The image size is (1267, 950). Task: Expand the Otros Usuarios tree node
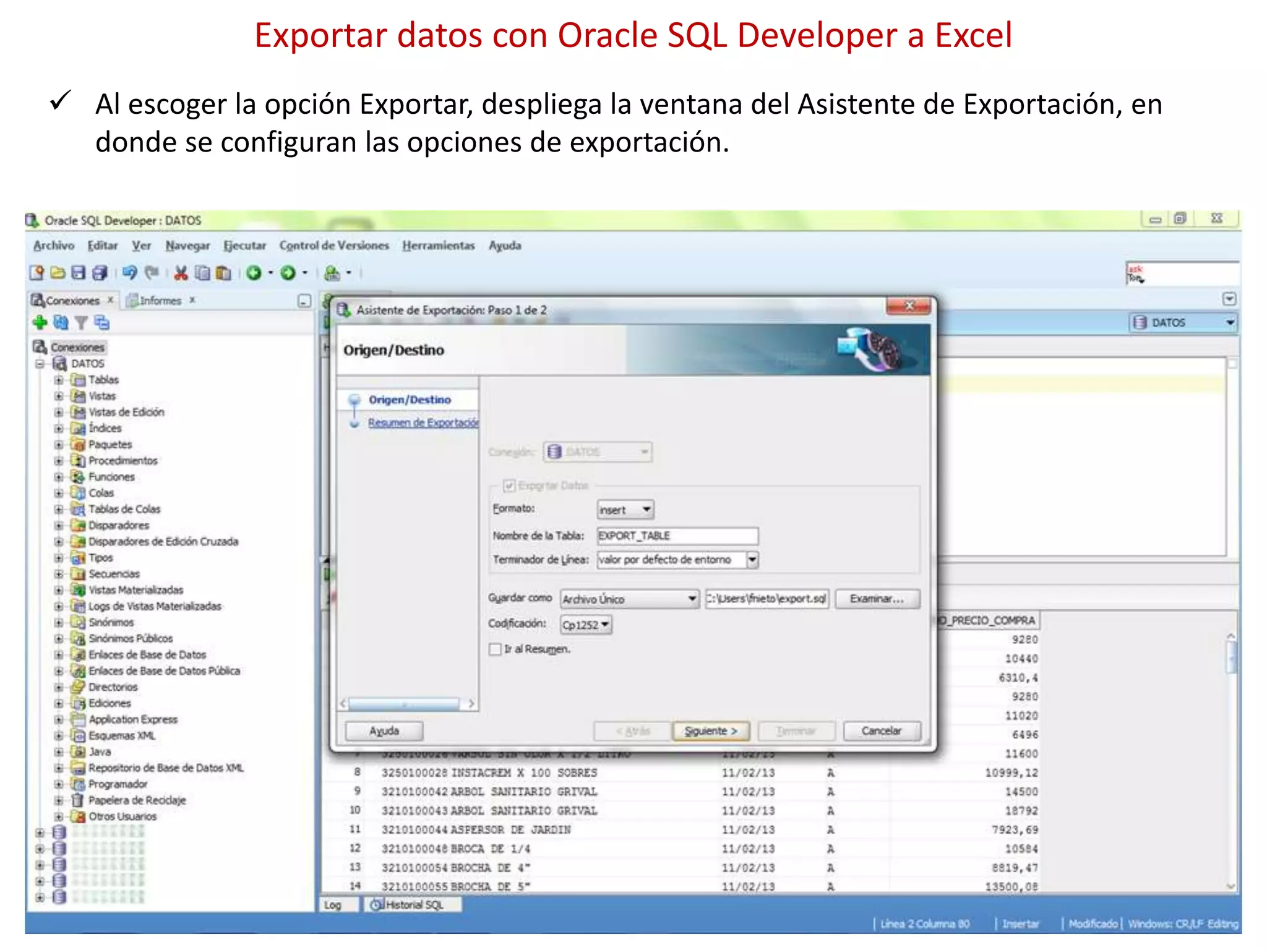click(59, 816)
